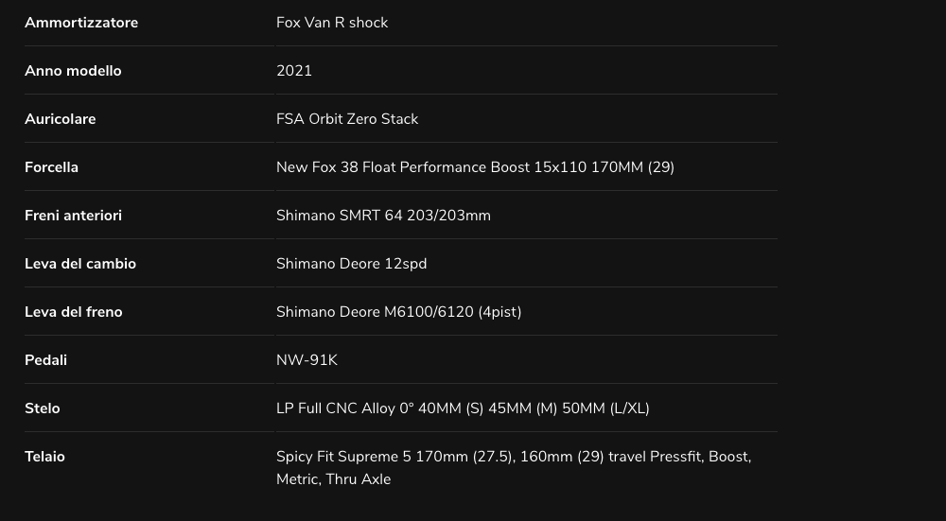The image size is (946, 521).
Task: Click the Leva del freno label
Action: point(74,312)
